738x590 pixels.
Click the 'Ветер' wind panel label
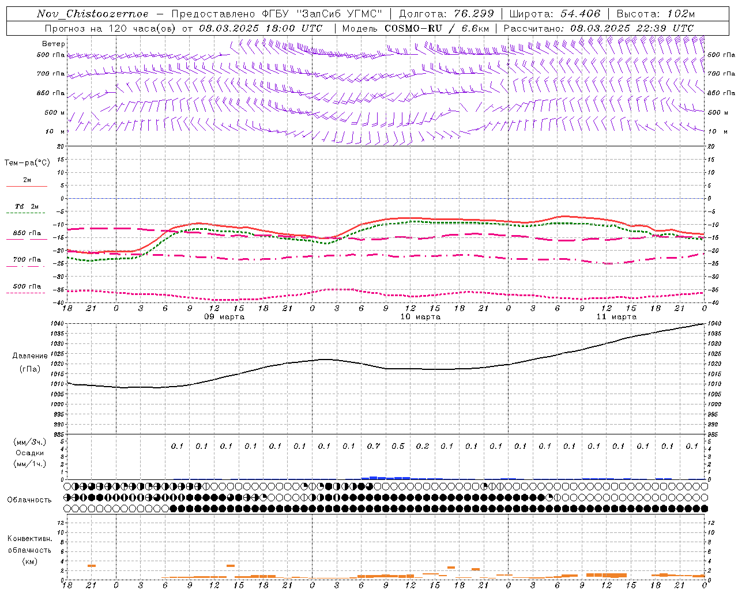tap(54, 44)
